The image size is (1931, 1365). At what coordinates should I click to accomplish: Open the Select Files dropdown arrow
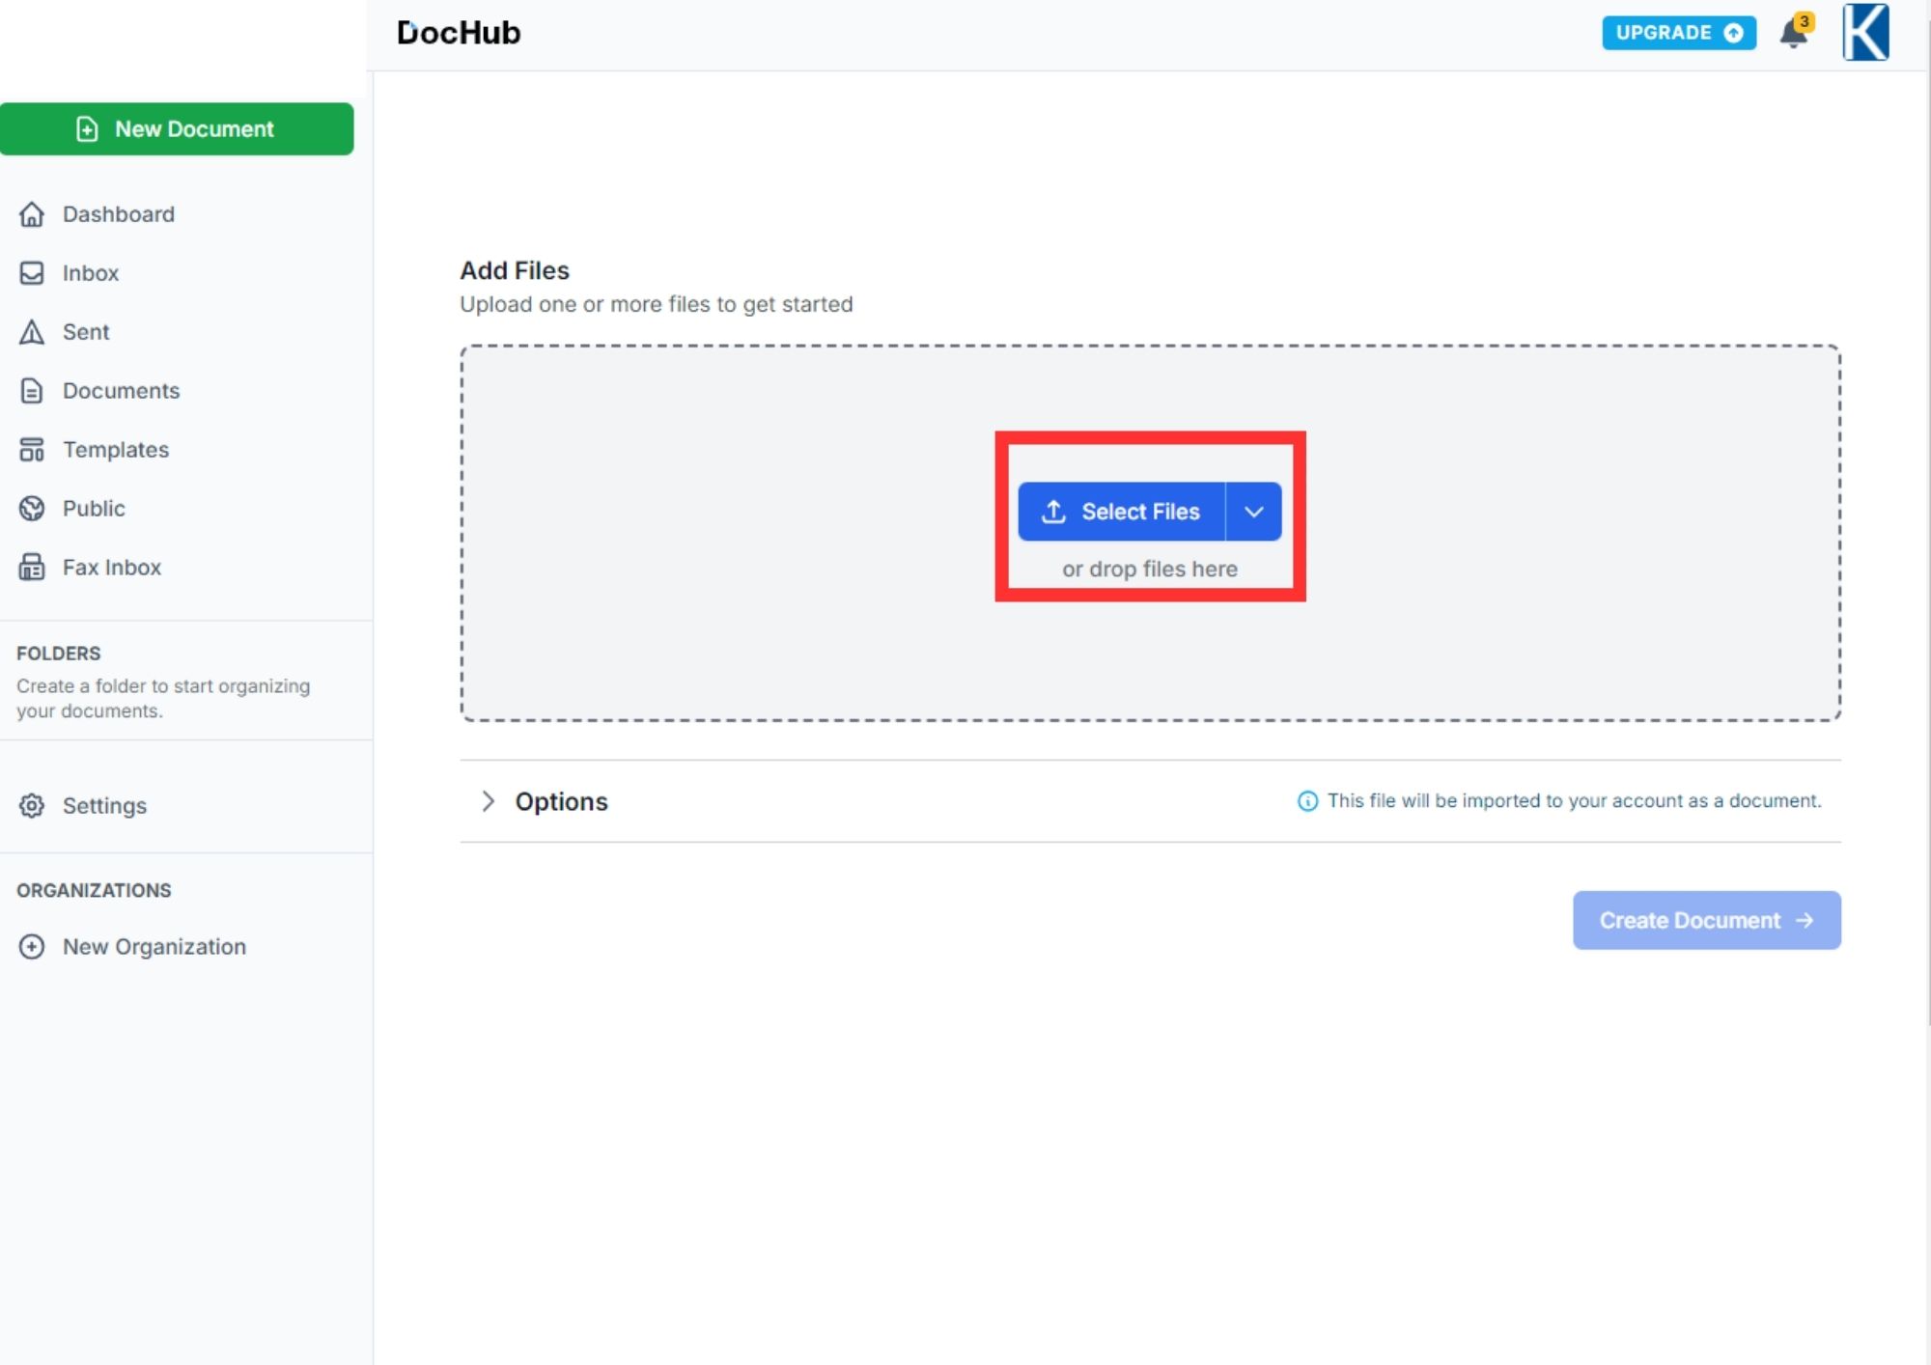click(1254, 512)
